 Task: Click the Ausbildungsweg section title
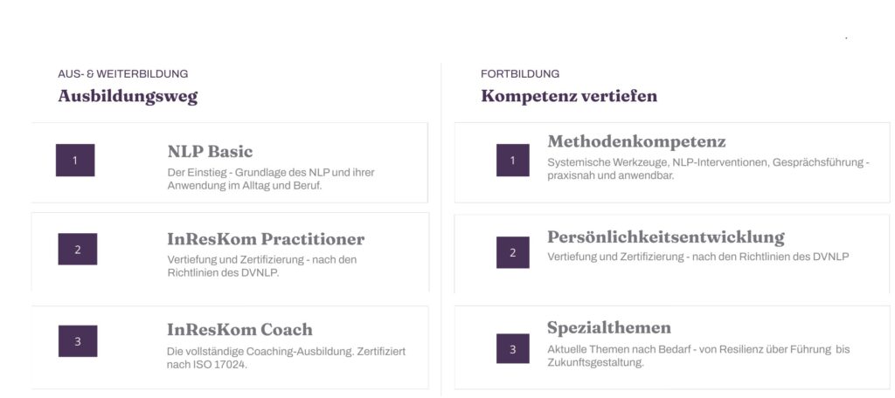(x=128, y=96)
